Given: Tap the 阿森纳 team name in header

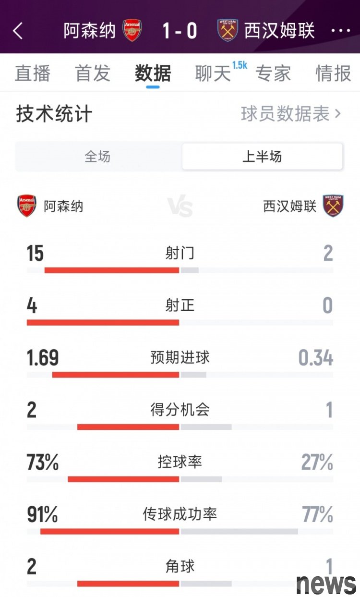Looking at the screenshot, I should [x=90, y=31].
